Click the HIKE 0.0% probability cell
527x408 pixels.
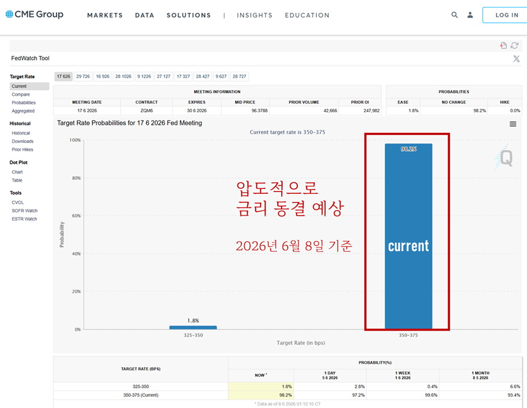click(505, 110)
